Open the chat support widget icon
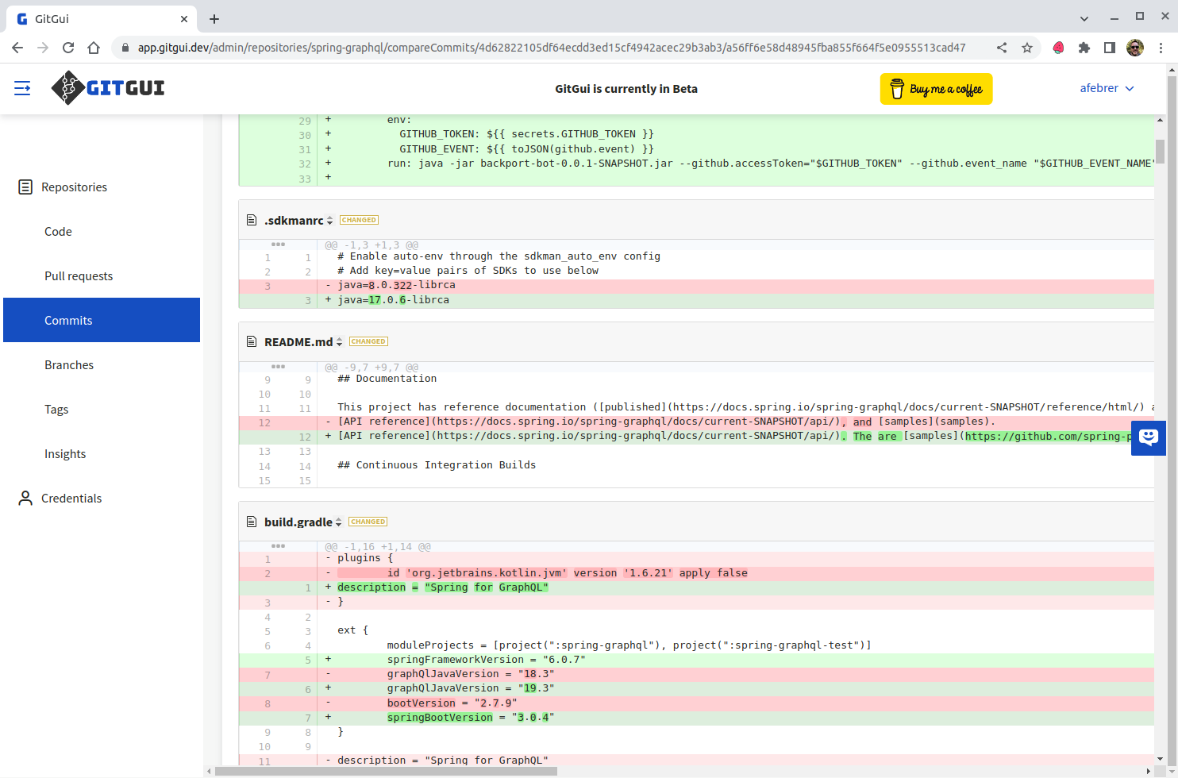 [x=1148, y=437]
